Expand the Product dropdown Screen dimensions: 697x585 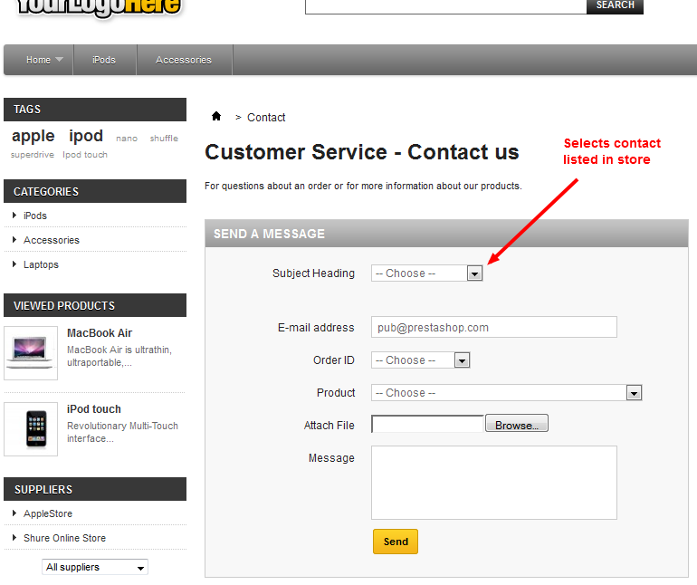pyautogui.click(x=634, y=393)
